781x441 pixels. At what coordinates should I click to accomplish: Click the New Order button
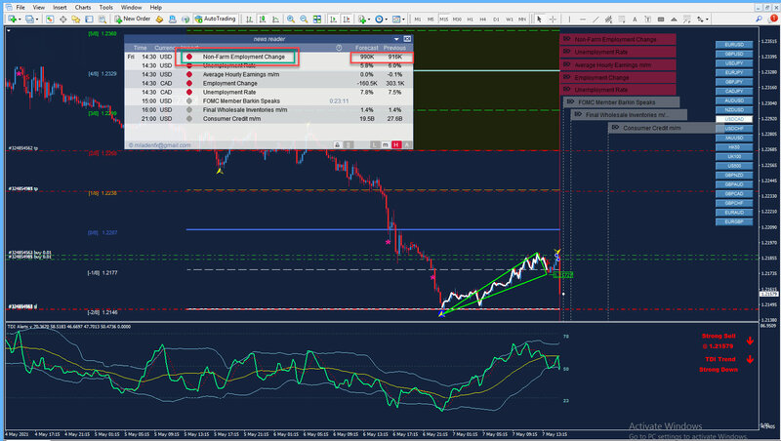tap(133, 19)
